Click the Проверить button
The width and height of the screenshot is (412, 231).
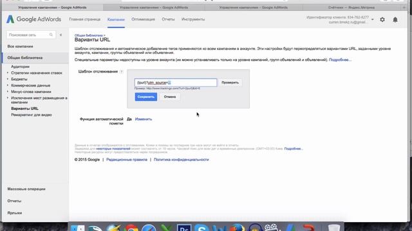tap(230, 83)
